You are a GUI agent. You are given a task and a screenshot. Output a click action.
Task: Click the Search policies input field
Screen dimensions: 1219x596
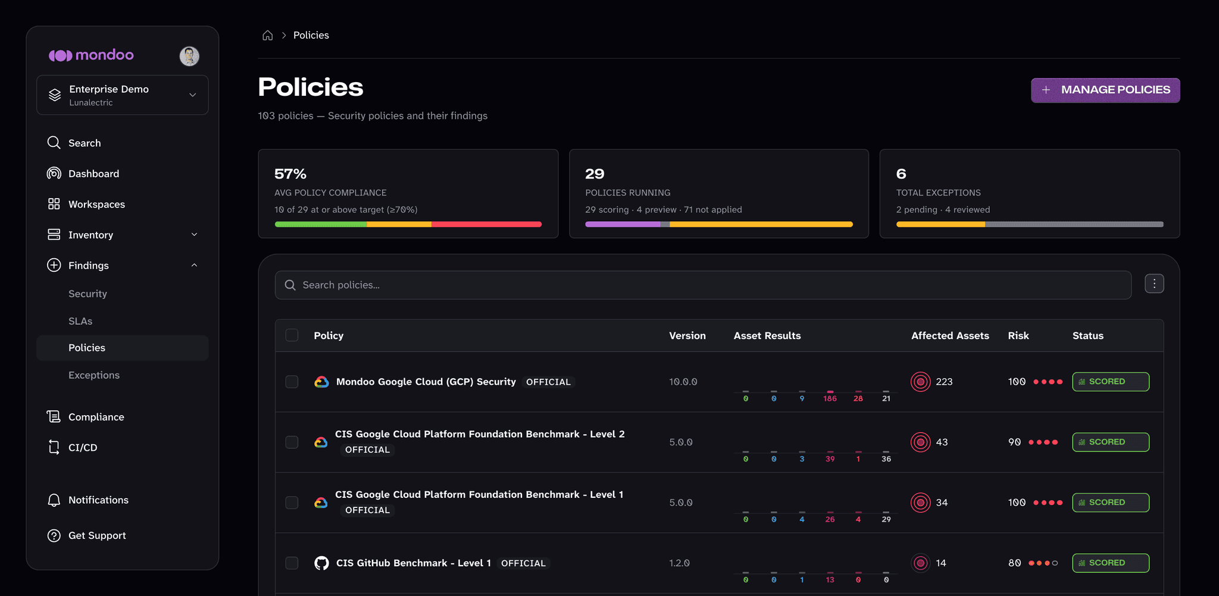[x=703, y=286]
